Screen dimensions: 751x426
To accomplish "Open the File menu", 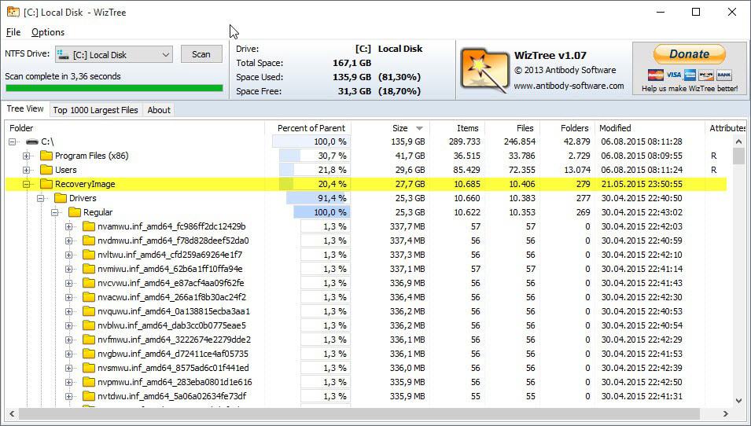I will click(13, 32).
